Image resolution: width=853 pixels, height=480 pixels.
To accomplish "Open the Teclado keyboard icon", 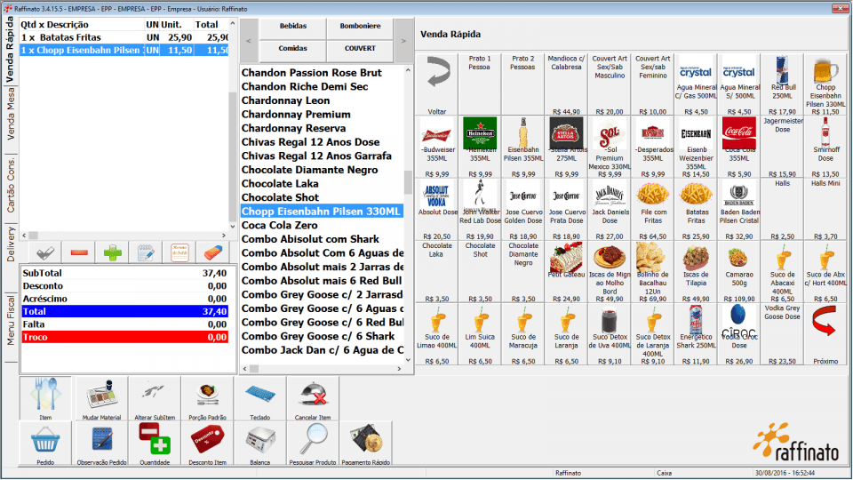I will tap(260, 398).
